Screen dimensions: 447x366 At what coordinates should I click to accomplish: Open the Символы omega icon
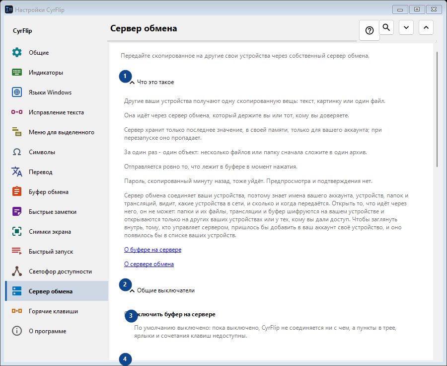[x=17, y=152]
